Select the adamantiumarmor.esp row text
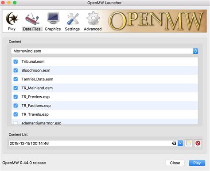This screenshot has height=171, width=210. click(41, 123)
